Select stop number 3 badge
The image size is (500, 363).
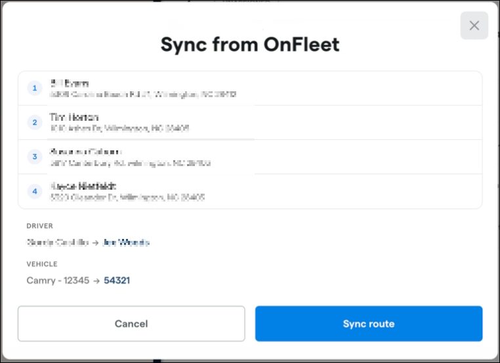(35, 157)
